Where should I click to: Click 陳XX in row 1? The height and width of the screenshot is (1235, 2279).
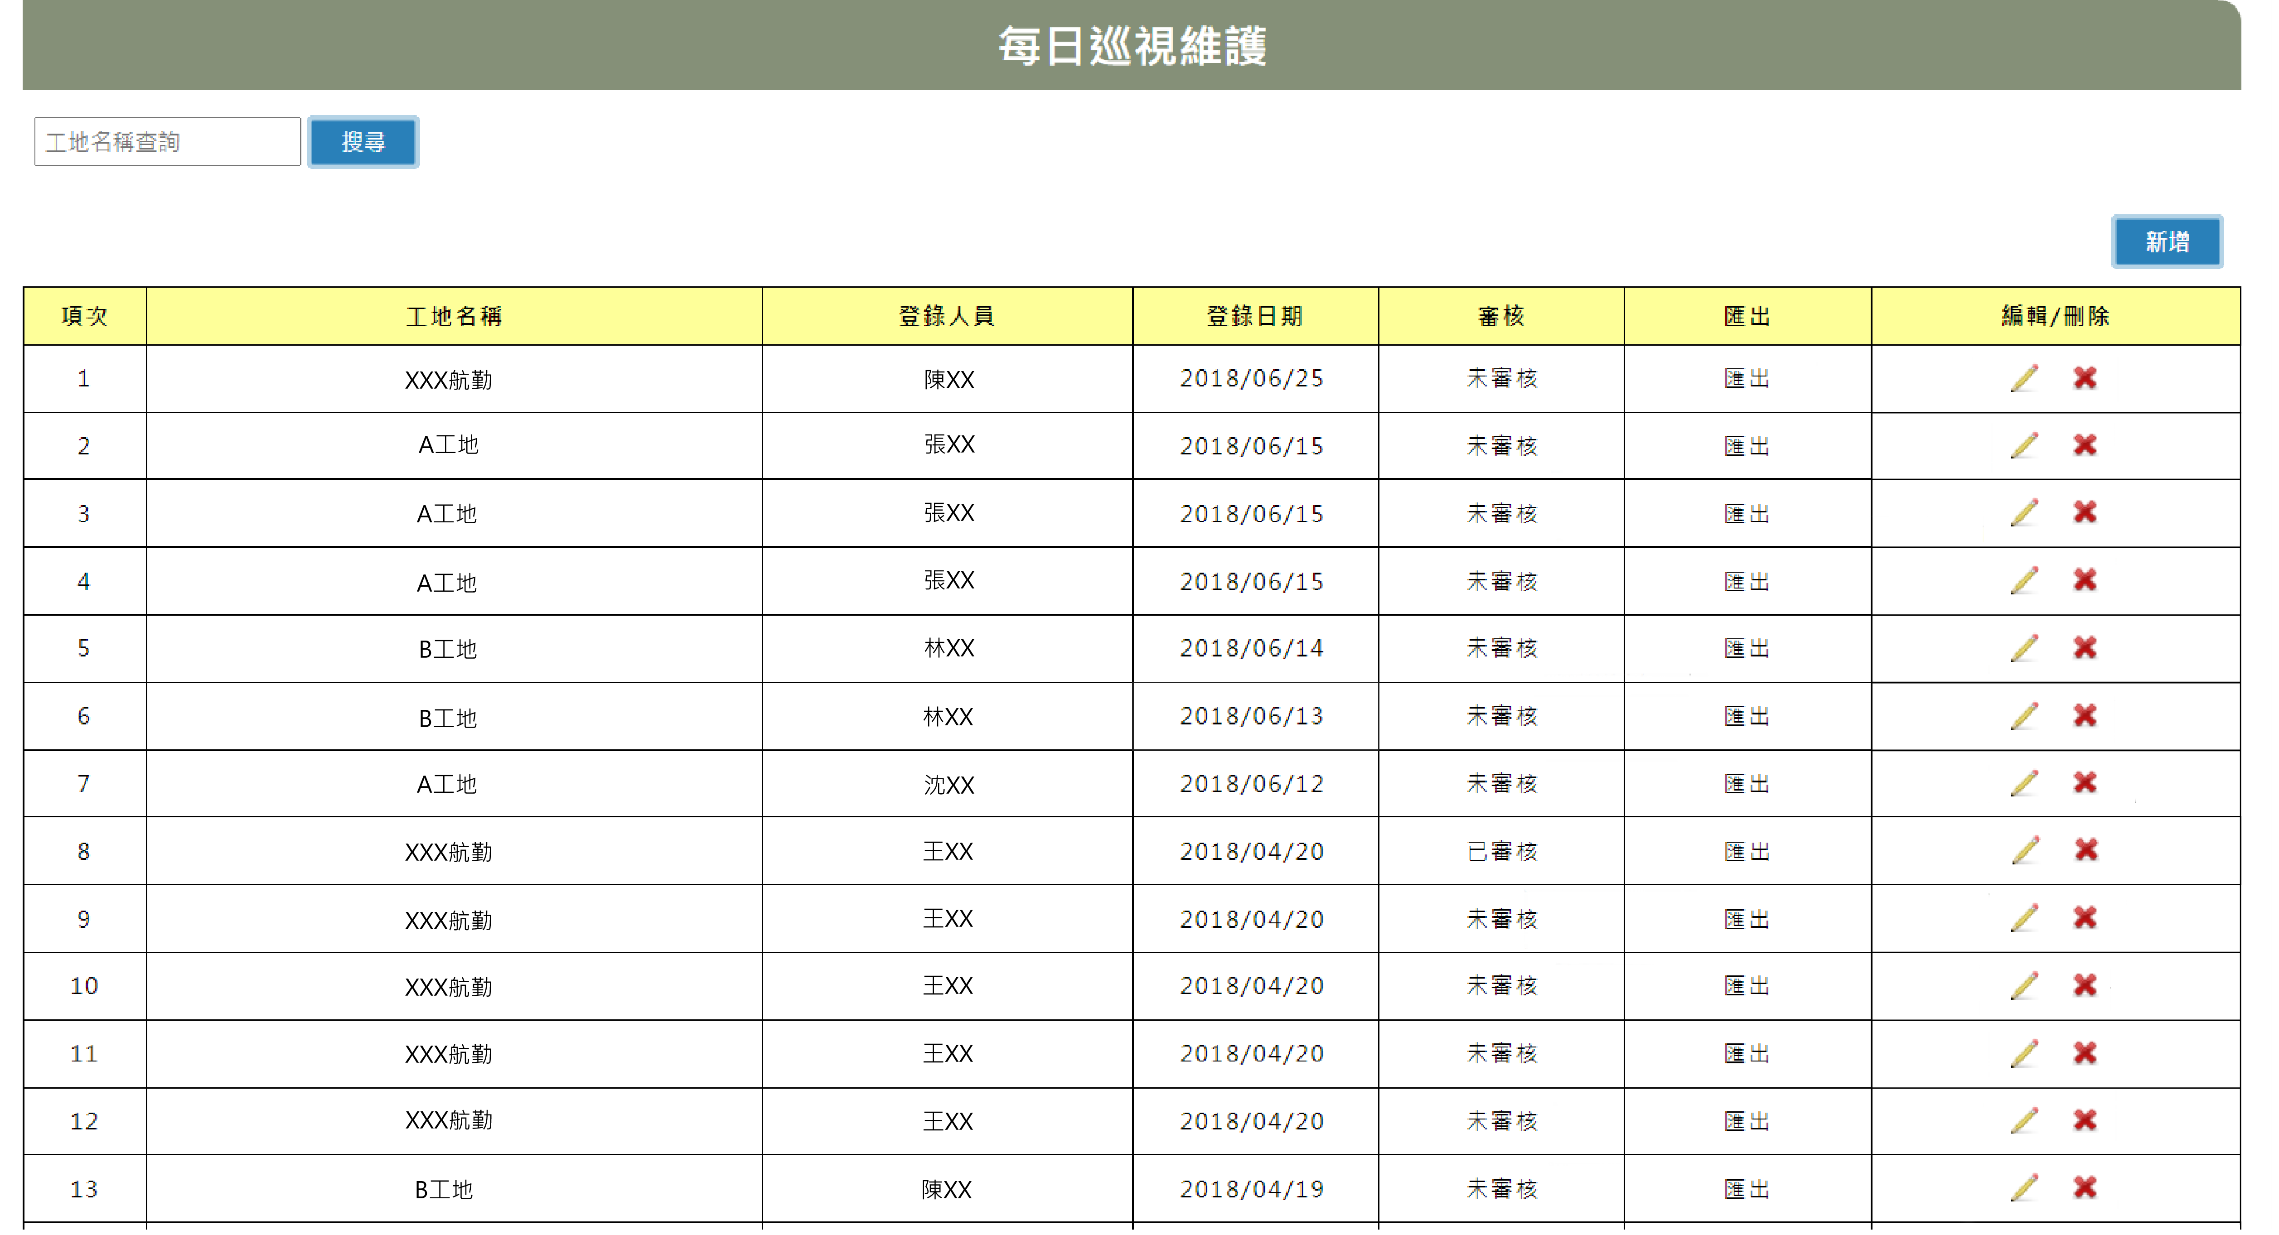pos(948,380)
